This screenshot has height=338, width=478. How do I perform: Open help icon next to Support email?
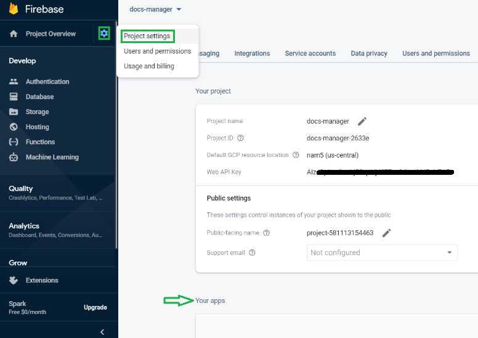[x=252, y=252]
